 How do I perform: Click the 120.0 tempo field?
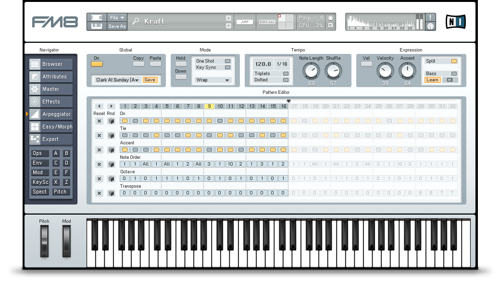click(x=263, y=64)
